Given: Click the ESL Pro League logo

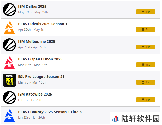Looking at the screenshot, I should (x=9, y=80).
